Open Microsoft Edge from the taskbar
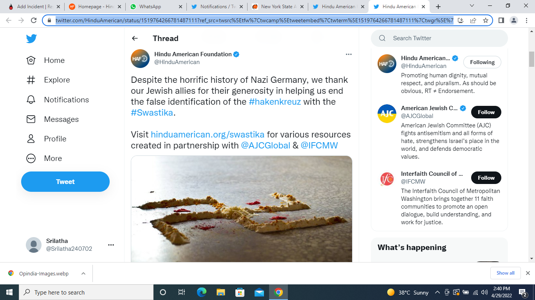The image size is (535, 300). 202,292
